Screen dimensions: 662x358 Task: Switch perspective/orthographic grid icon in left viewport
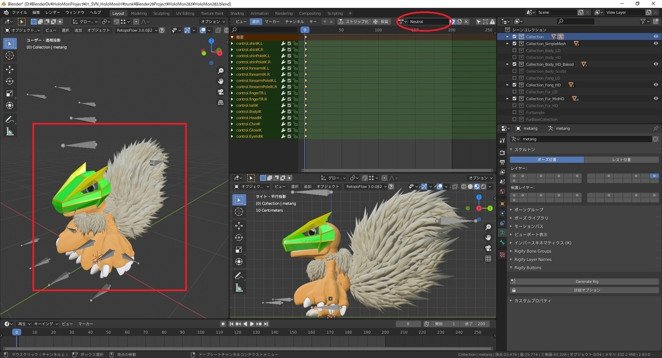click(x=221, y=102)
